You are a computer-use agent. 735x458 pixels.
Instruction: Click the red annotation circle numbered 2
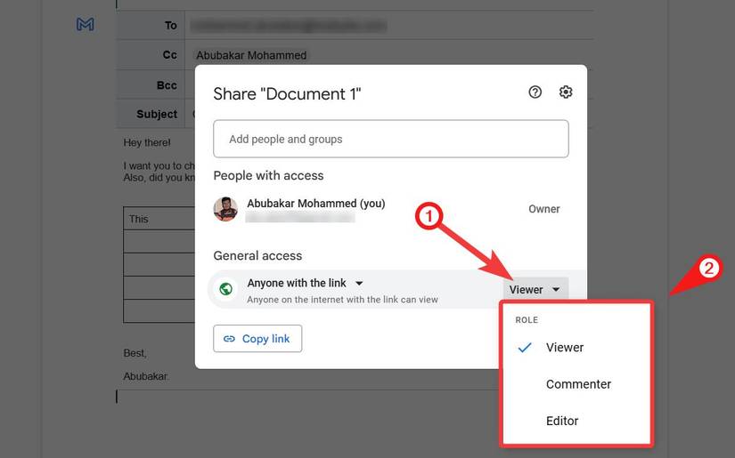[x=709, y=269]
